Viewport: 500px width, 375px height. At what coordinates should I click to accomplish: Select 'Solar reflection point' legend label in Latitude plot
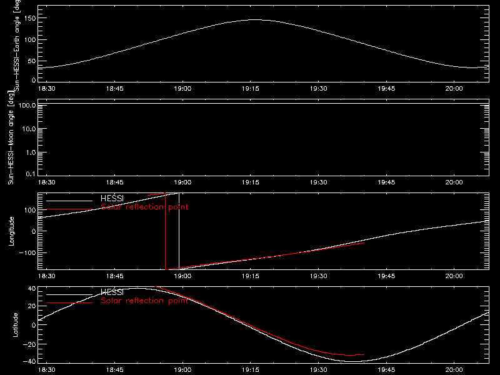[144, 301]
